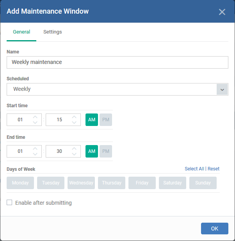Decrease the start time minutes with down arrow
The height and width of the screenshot is (241, 235).
[x=74, y=122]
